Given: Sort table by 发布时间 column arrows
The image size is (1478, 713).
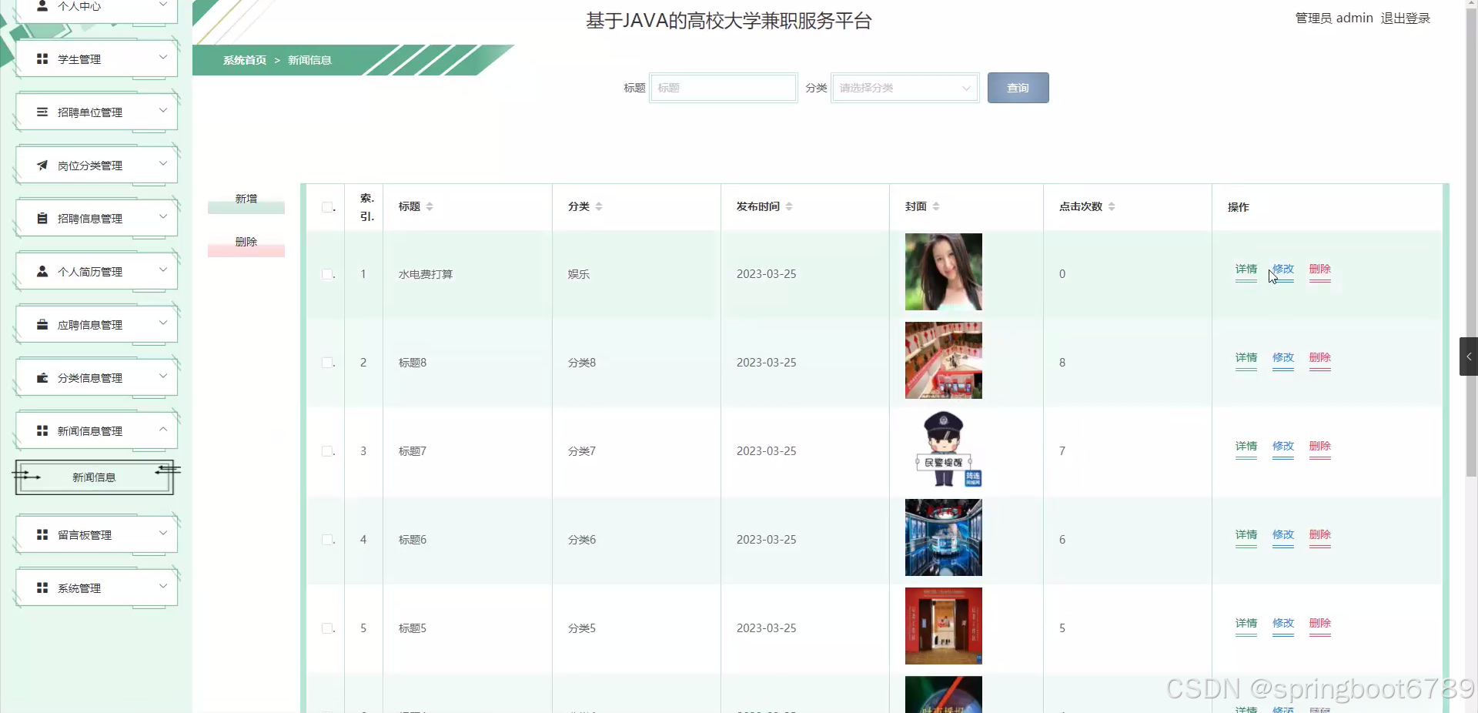Looking at the screenshot, I should (789, 206).
